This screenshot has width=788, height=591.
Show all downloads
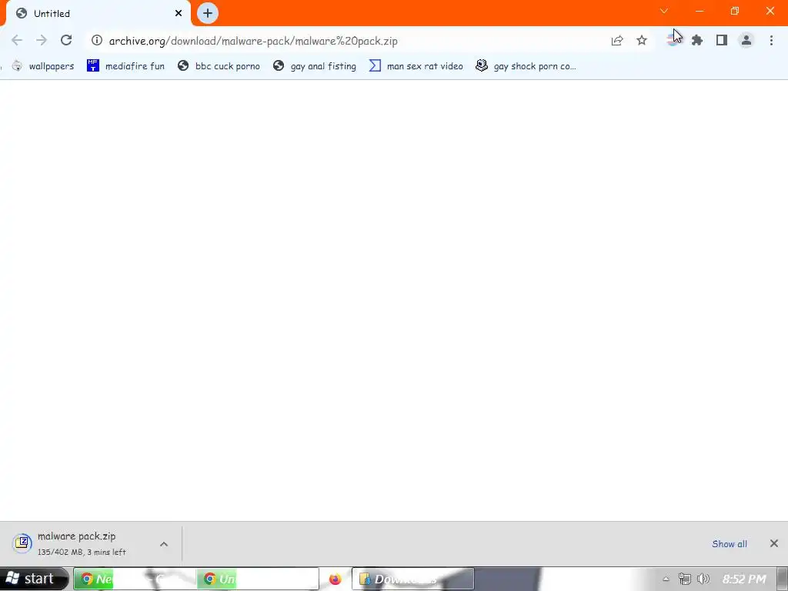click(x=730, y=544)
